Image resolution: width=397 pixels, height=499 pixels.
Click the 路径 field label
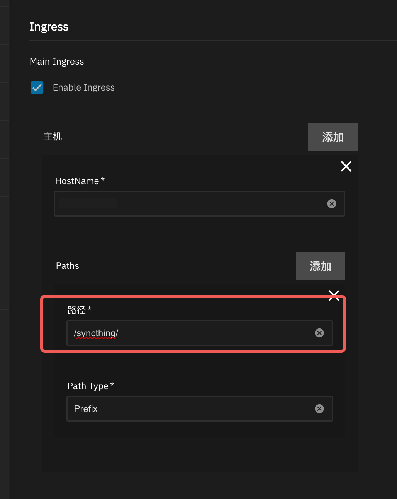pyautogui.click(x=77, y=310)
